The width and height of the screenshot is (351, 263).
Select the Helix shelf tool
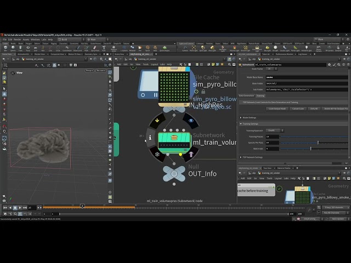coord(155,48)
